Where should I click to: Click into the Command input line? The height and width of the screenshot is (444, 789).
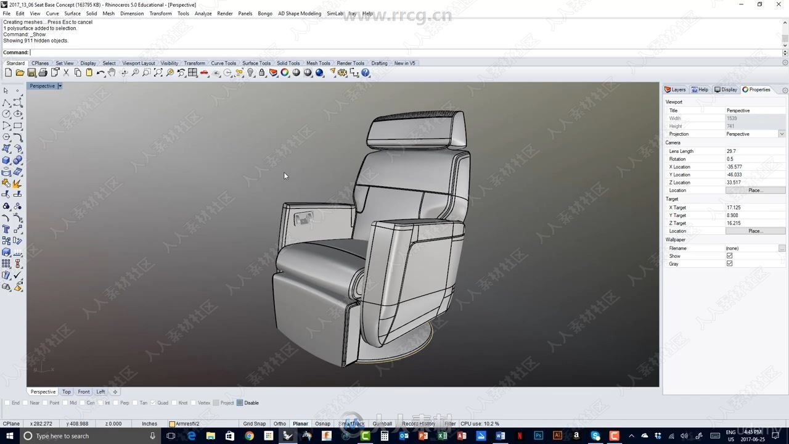406,52
